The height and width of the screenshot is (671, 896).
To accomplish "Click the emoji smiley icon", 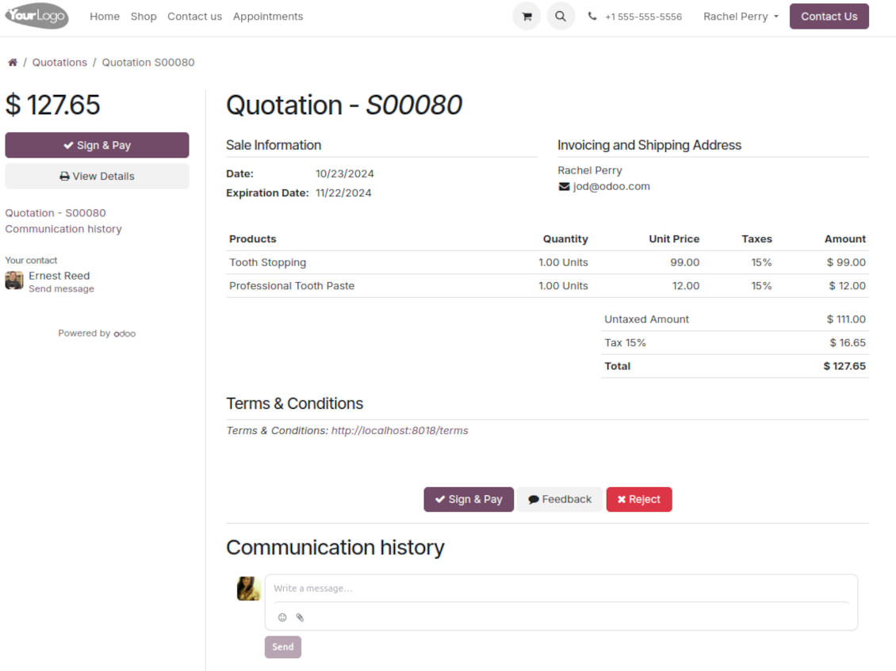I will point(282,617).
